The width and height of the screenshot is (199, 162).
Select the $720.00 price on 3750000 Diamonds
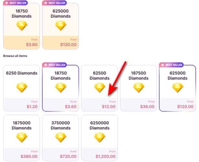(x=68, y=156)
